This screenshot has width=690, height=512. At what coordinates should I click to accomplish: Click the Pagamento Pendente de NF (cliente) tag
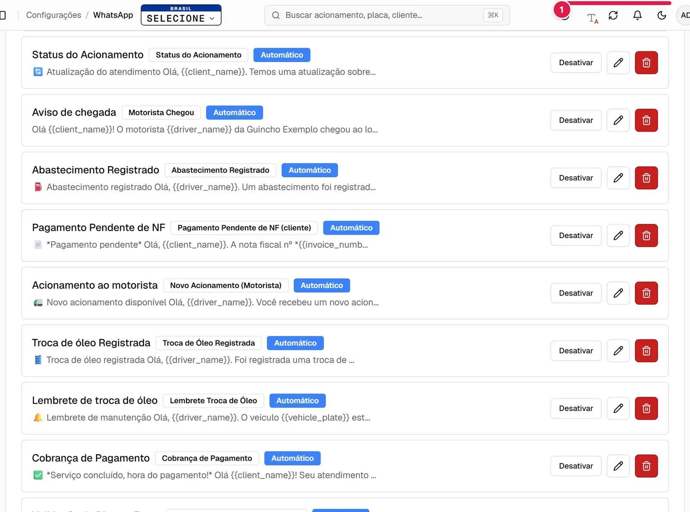pos(244,228)
